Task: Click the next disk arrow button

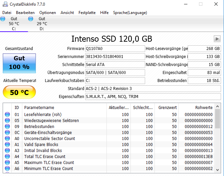Action: (217, 39)
